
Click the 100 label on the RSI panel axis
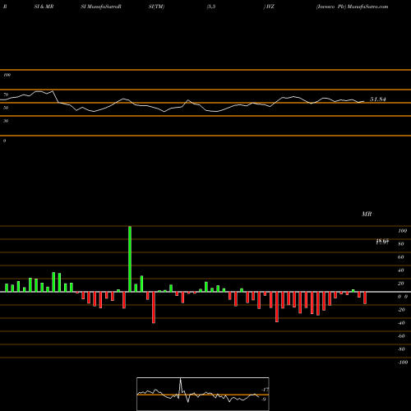coord(7,75)
